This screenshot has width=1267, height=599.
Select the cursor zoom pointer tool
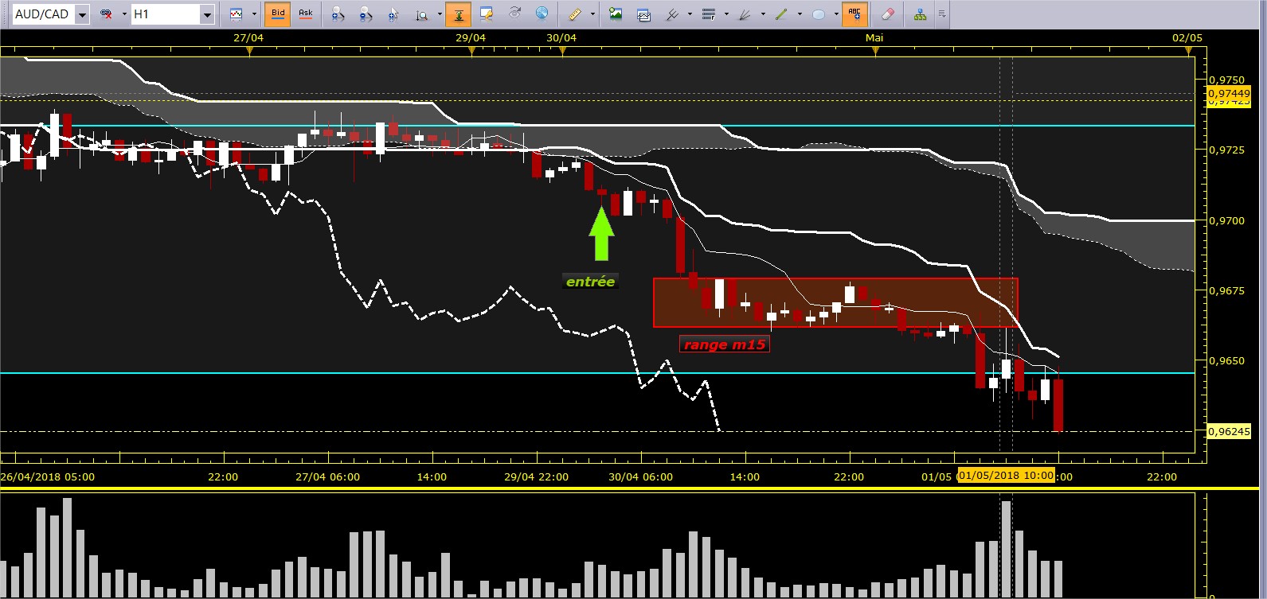pyautogui.click(x=393, y=14)
